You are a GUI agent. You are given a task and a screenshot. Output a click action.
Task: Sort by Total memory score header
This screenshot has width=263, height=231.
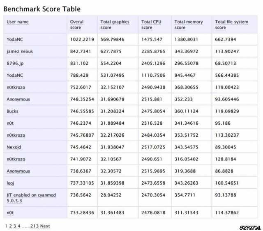click(x=189, y=25)
